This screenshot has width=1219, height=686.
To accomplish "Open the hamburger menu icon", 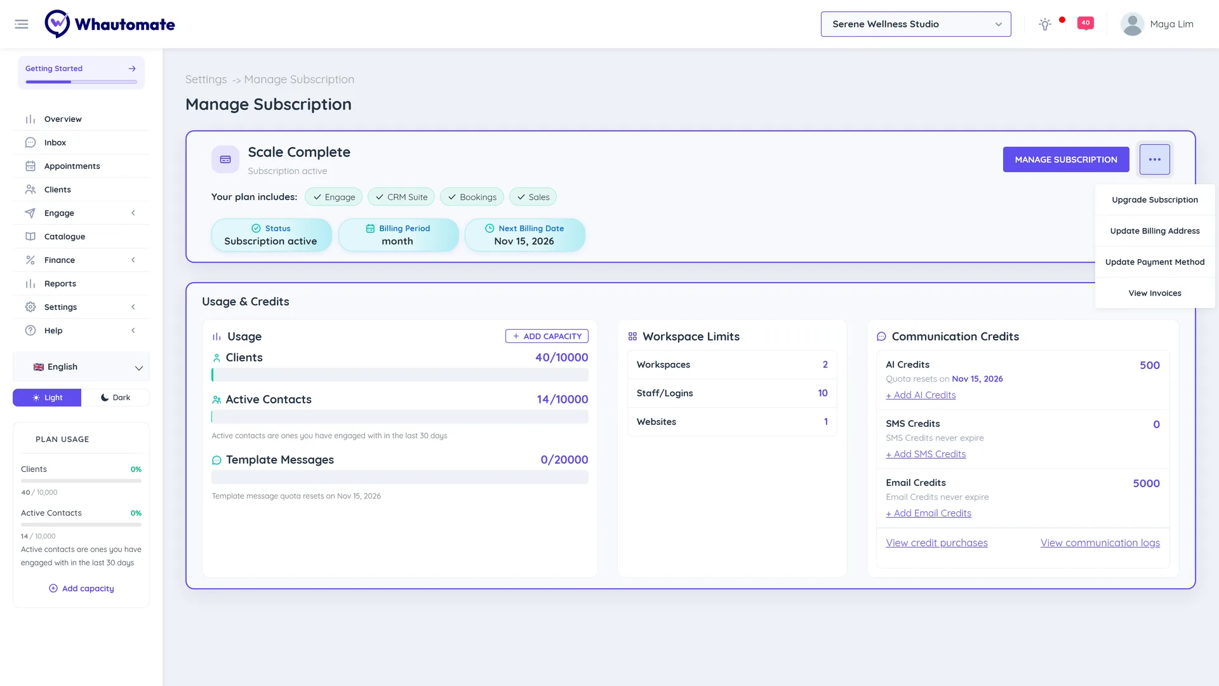I will (22, 24).
